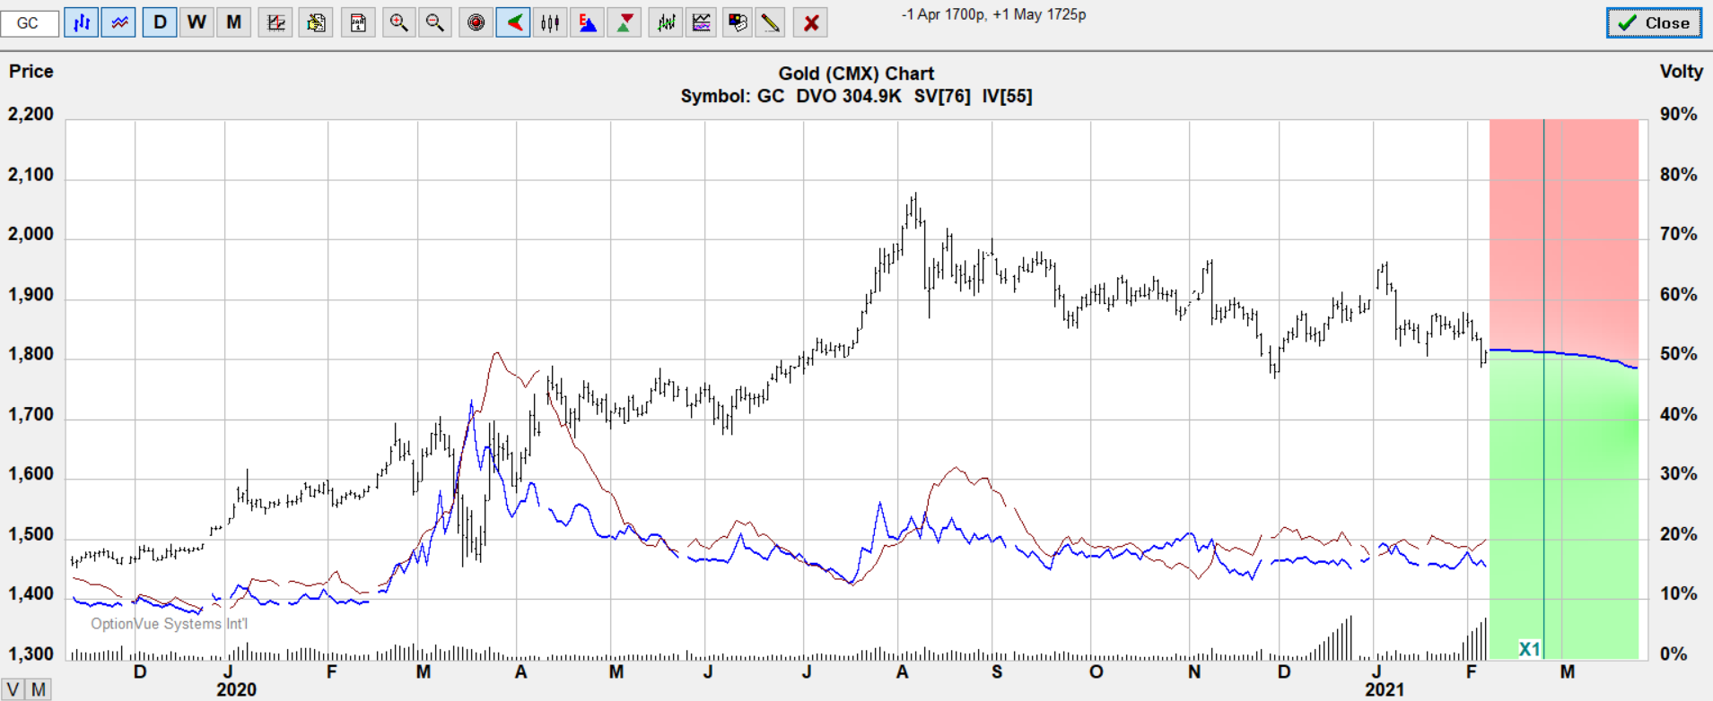Click the 'Gold (CMX) Chart' title
1713x701 pixels.
(x=856, y=74)
